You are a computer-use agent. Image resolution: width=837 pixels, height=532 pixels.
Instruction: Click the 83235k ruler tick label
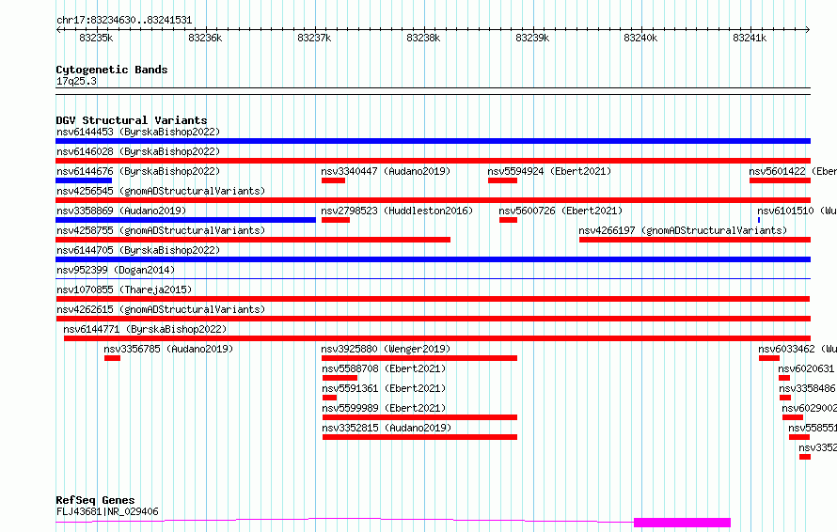pos(96,38)
